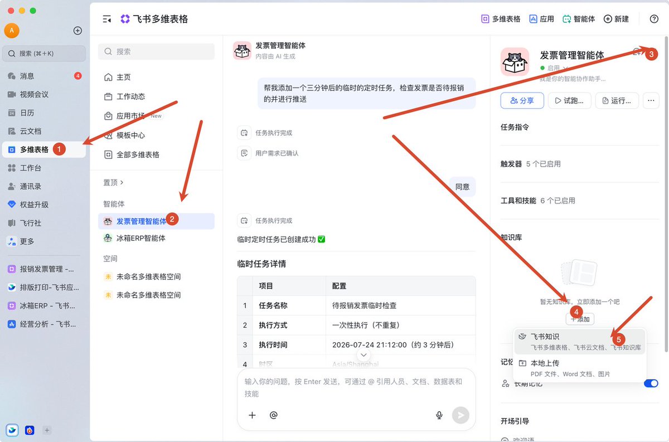Click the microphone voice input icon
The image size is (669, 442).
[x=439, y=415]
